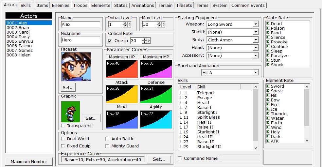Enable the Mighty Guard option
Viewport: 322px width, 167px height.
tap(107, 146)
